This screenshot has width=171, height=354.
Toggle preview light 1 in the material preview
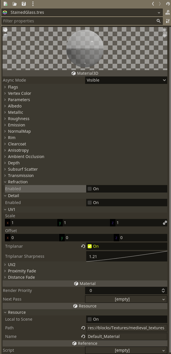pos(164,30)
